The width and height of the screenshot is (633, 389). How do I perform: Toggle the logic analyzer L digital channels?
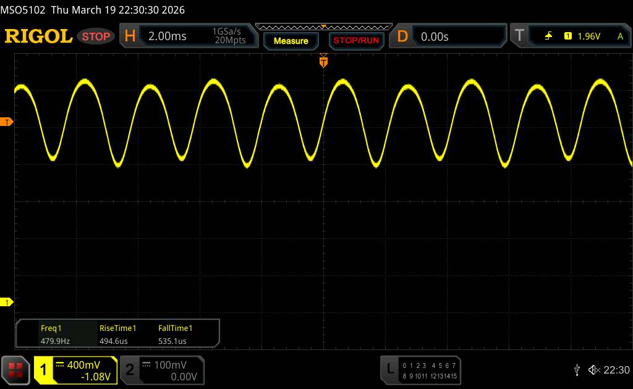click(x=421, y=370)
